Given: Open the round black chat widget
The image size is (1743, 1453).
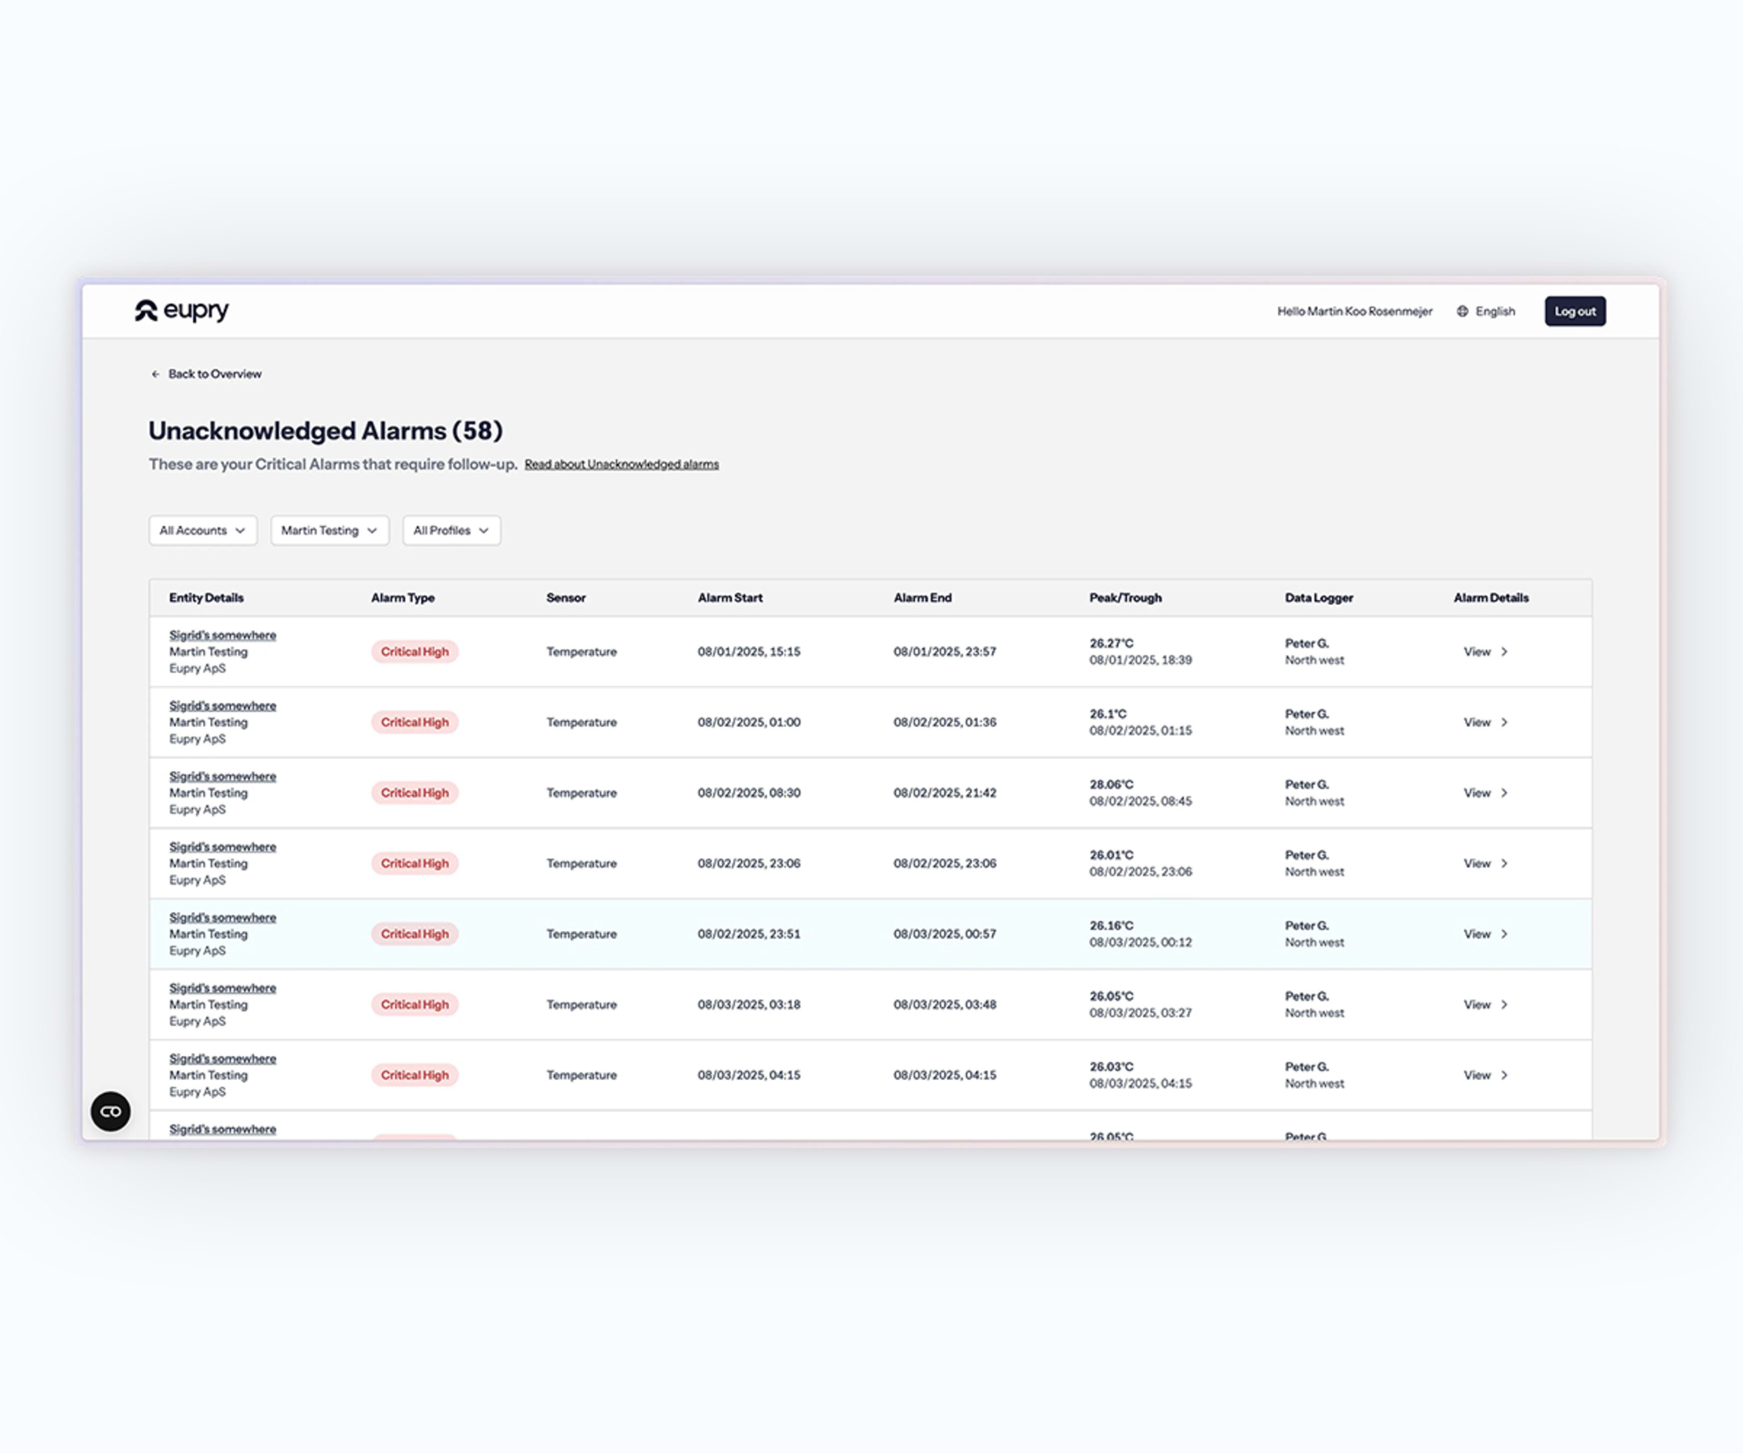Looking at the screenshot, I should 111,1111.
